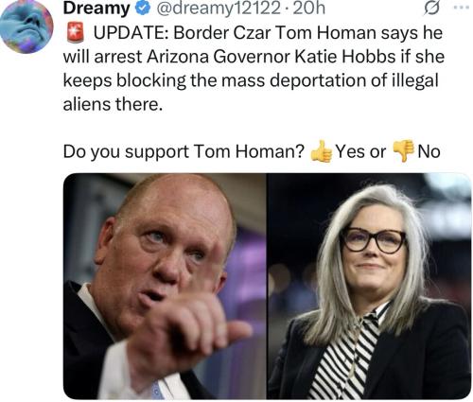Image resolution: width=473 pixels, height=402 pixels.
Task: Click the 'Do you support Tom Homan?' line
Action: (x=184, y=151)
